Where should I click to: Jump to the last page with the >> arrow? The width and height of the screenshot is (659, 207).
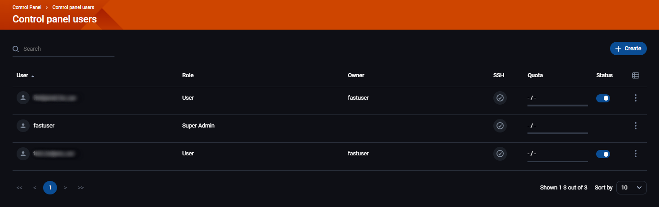(81, 188)
